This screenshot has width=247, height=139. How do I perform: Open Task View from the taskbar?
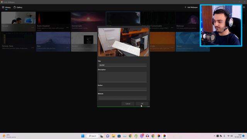(x=102, y=136)
